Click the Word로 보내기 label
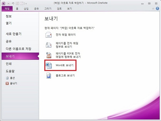This screenshot has width=161, height=121. [65, 65]
